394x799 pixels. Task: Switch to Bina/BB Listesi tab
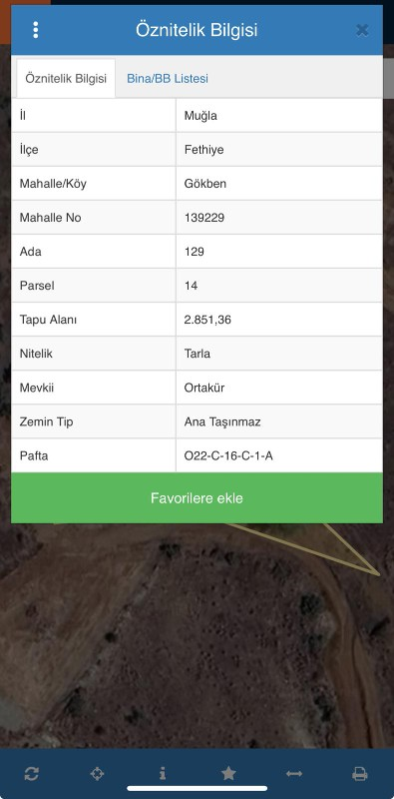coord(168,79)
